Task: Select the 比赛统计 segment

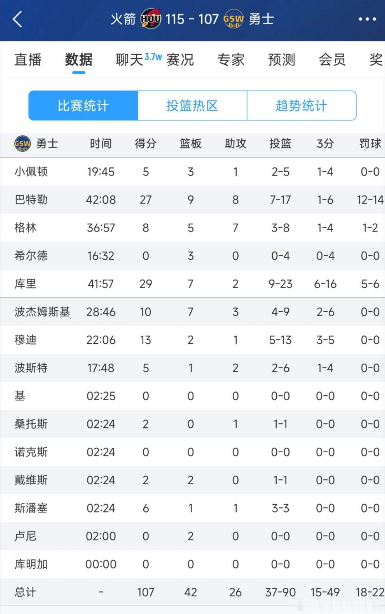Action: (83, 105)
